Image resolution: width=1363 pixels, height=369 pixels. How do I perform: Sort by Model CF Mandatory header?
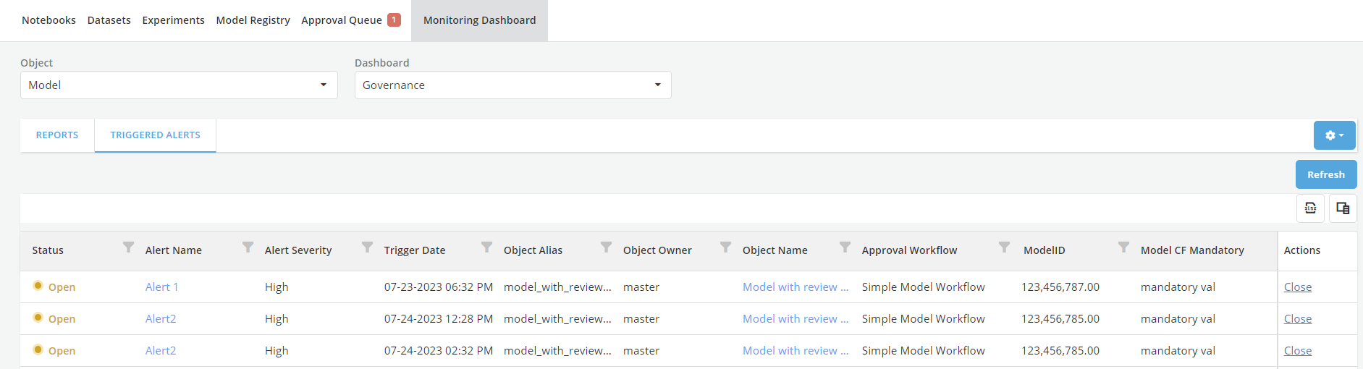[1192, 250]
